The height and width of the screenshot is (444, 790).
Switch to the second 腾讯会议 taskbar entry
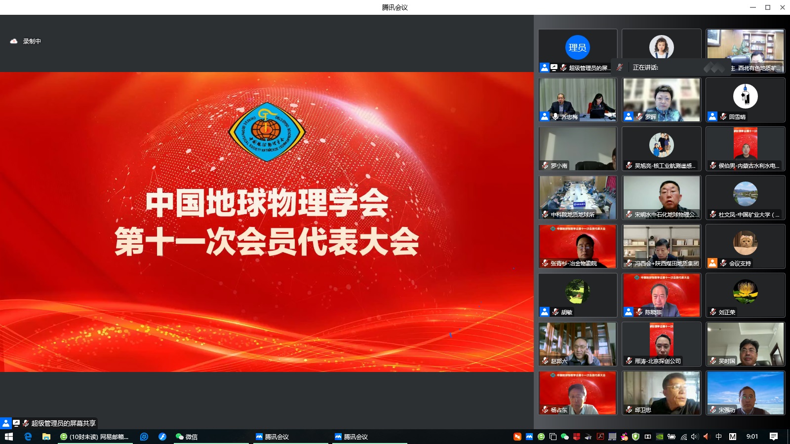coord(370,437)
